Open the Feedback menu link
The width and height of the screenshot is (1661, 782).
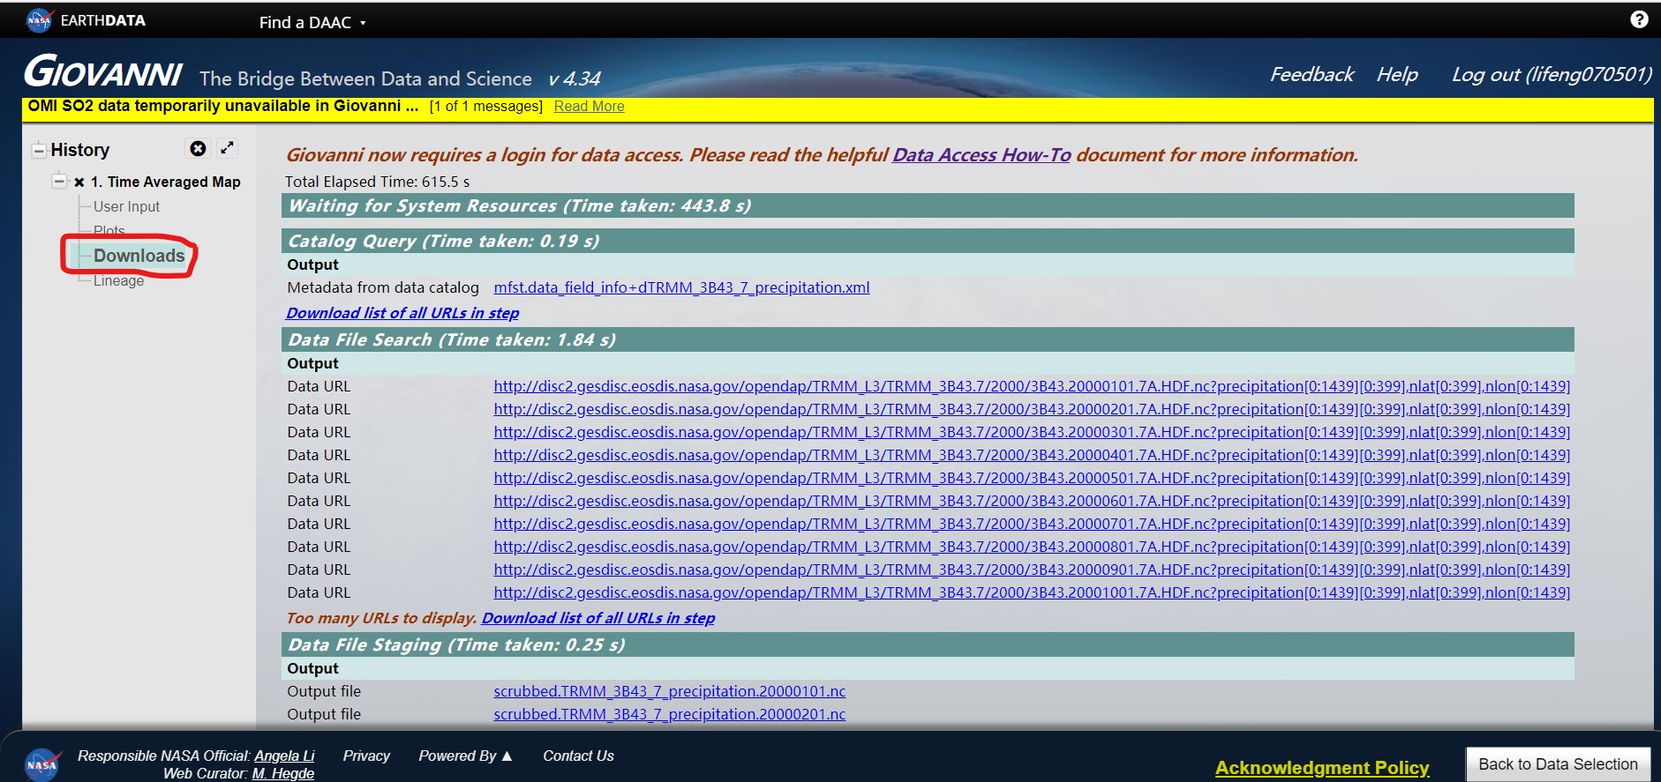click(1312, 75)
